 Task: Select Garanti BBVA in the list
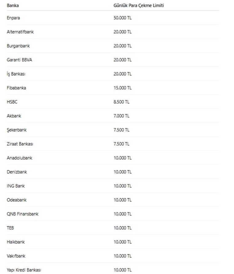20,60
